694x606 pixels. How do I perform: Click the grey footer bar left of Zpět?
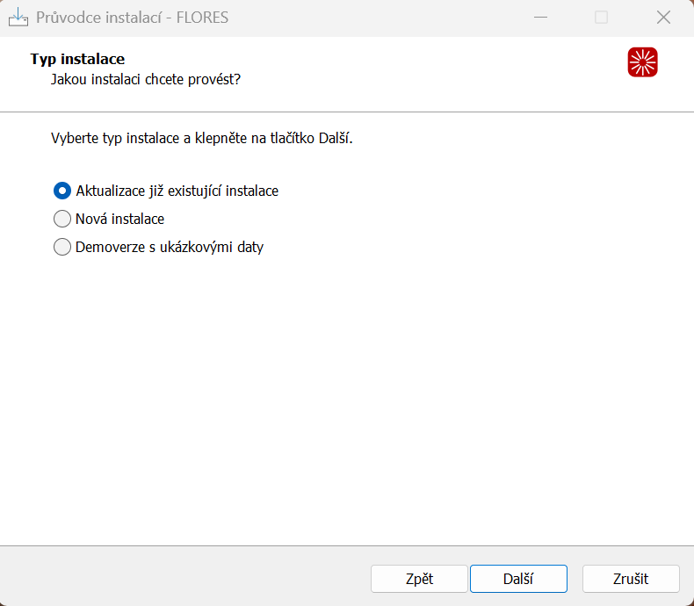[x=185, y=576]
